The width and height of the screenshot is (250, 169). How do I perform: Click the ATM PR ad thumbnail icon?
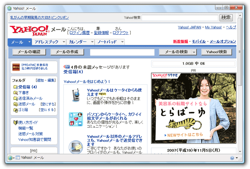(x=16, y=67)
